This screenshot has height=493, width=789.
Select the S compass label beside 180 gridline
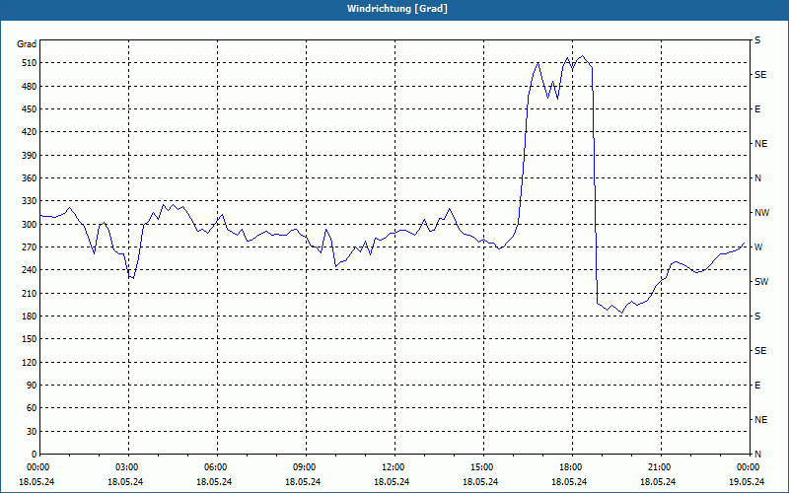coord(757,316)
